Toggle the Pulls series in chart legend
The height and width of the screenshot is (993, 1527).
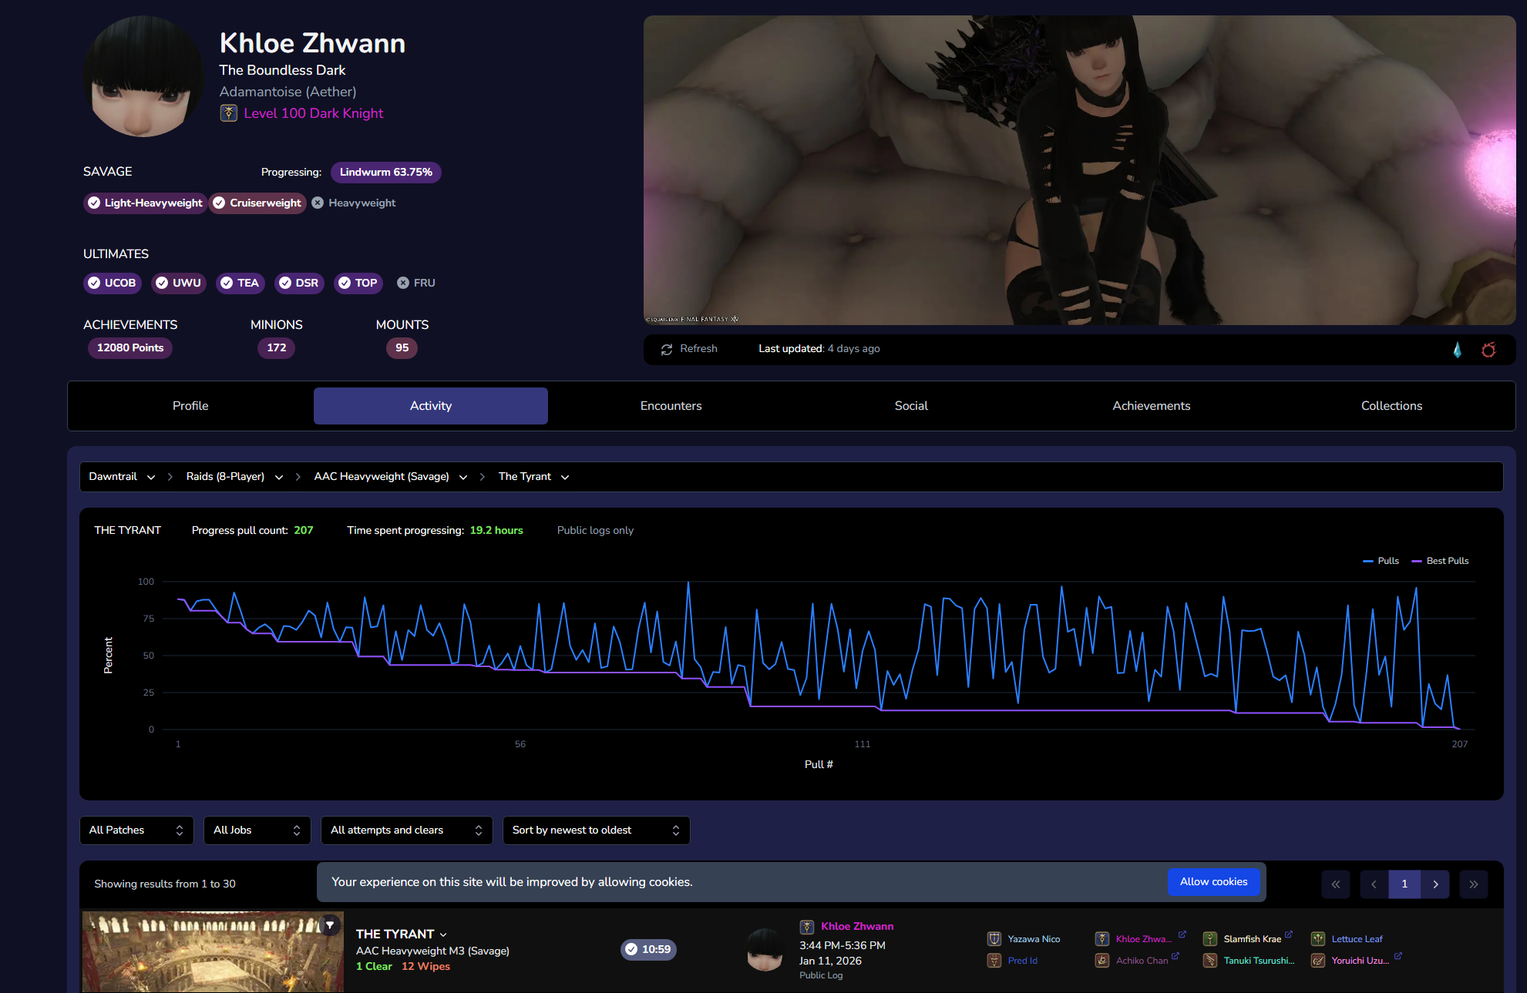(x=1381, y=561)
